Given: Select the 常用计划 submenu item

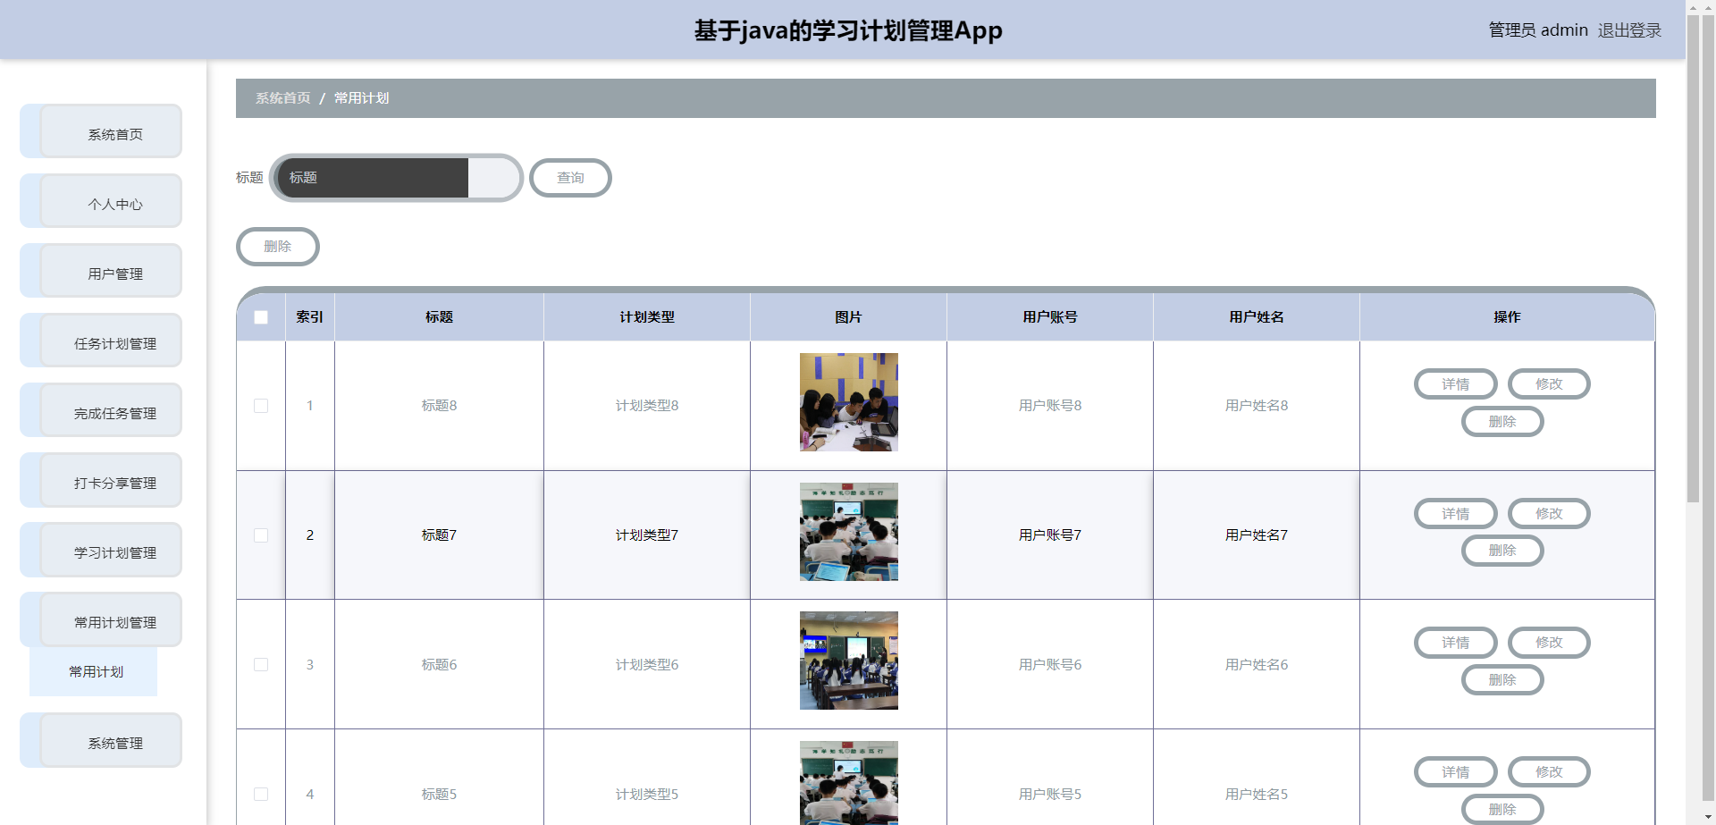Looking at the screenshot, I should 96,671.
